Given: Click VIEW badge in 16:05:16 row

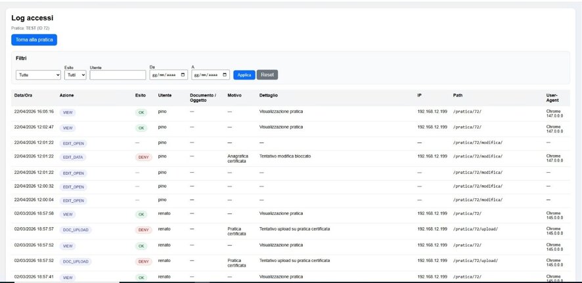Looking at the screenshot, I should [x=68, y=113].
